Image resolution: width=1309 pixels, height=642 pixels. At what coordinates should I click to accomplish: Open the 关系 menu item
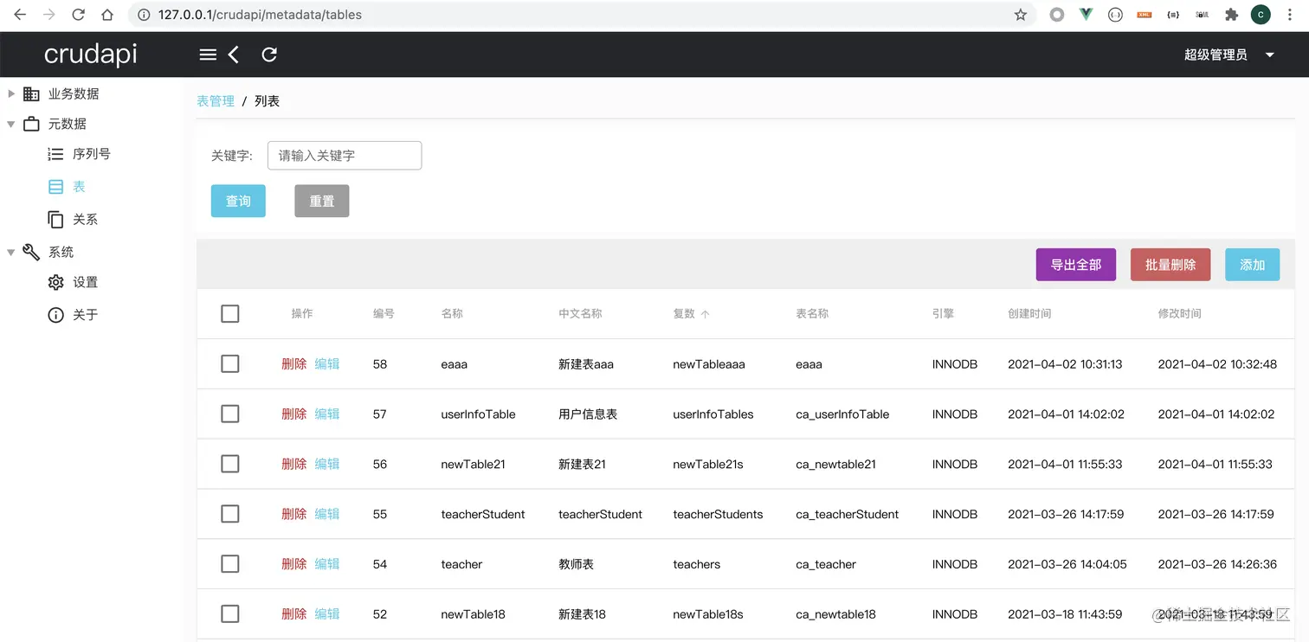click(85, 220)
